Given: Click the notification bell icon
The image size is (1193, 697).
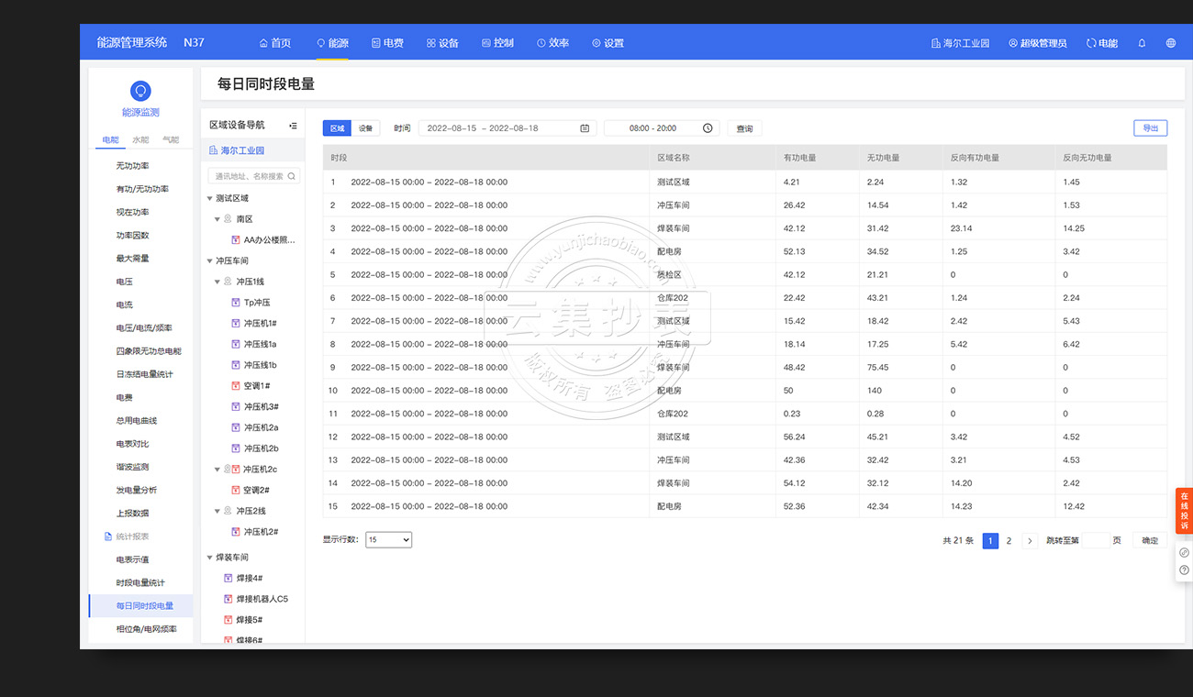Looking at the screenshot, I should pos(1142,43).
